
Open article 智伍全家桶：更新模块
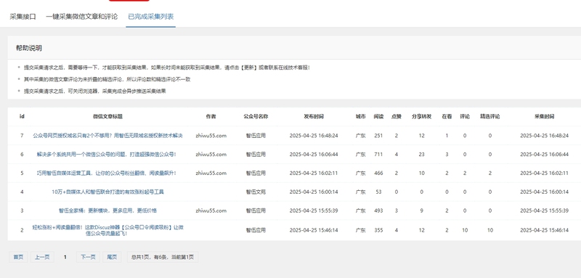coord(107,210)
